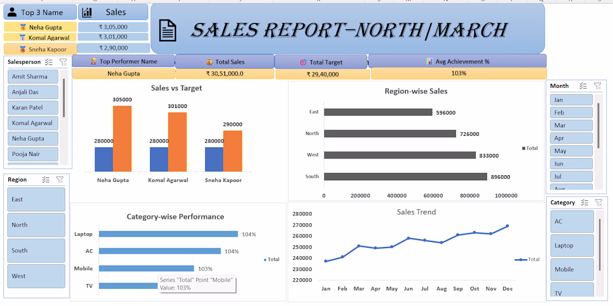This screenshot has height=306, width=613.
Task: Filter Region slicer by South
Action: coord(36,250)
